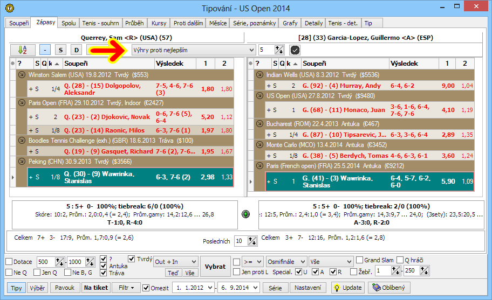The width and height of the screenshot is (492, 300).
Task: Switch to the Spolu tab
Action: click(x=69, y=23)
